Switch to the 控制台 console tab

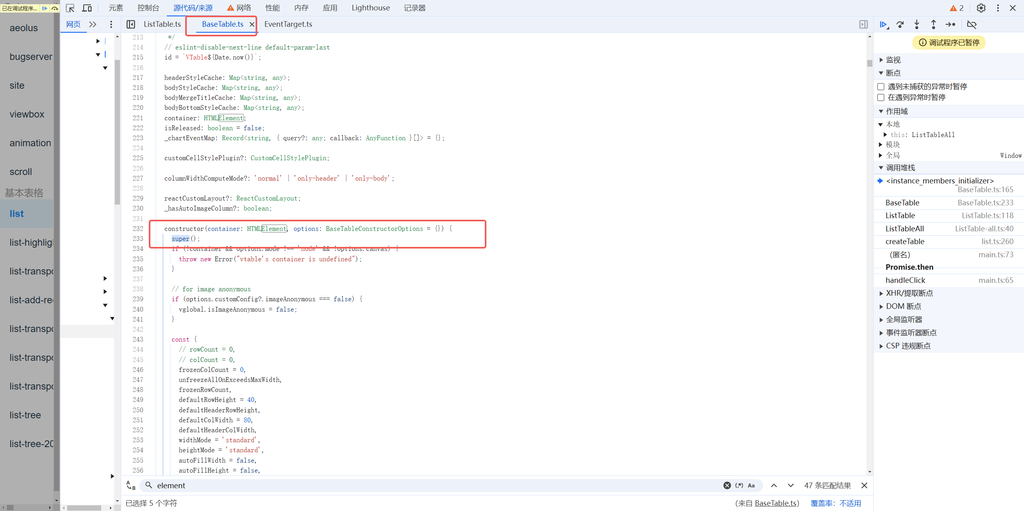tap(148, 8)
